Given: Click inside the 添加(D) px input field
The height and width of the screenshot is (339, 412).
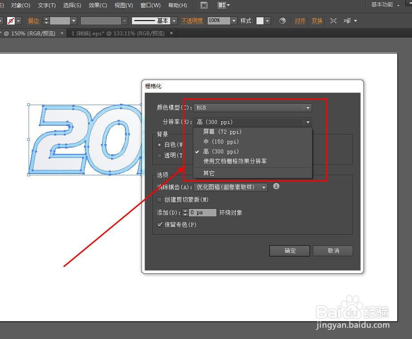Looking at the screenshot, I should pyautogui.click(x=200, y=212).
